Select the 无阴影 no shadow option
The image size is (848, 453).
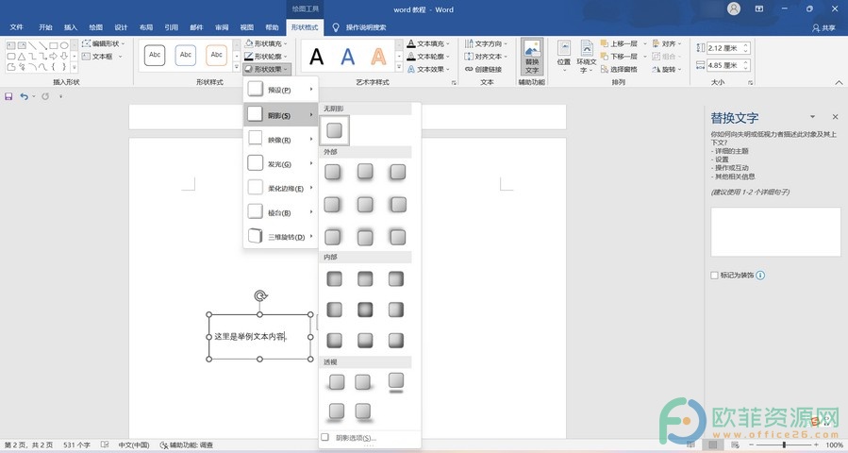point(334,130)
